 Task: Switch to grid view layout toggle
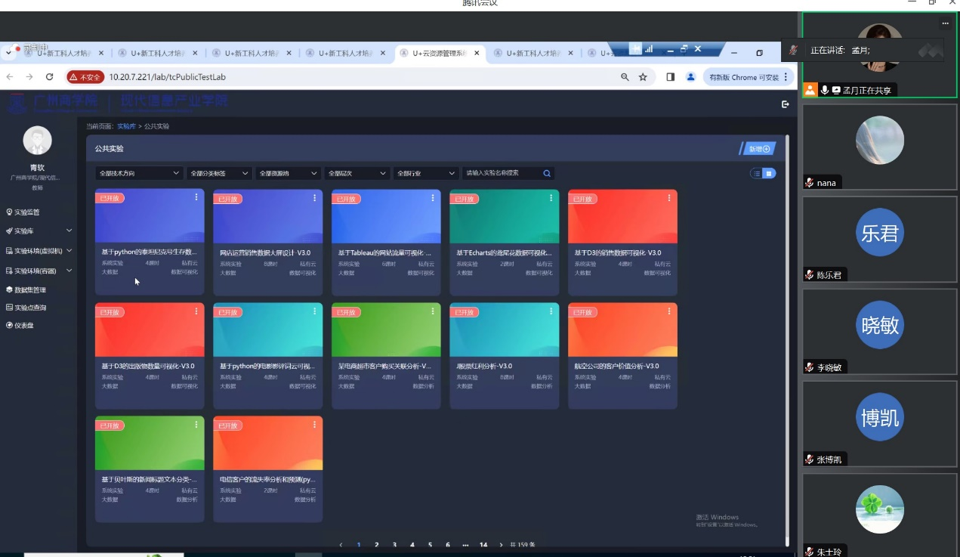[x=769, y=173]
